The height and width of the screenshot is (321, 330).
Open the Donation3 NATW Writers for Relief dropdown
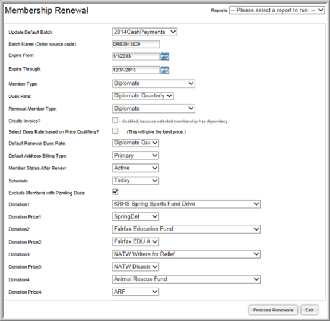(x=186, y=254)
